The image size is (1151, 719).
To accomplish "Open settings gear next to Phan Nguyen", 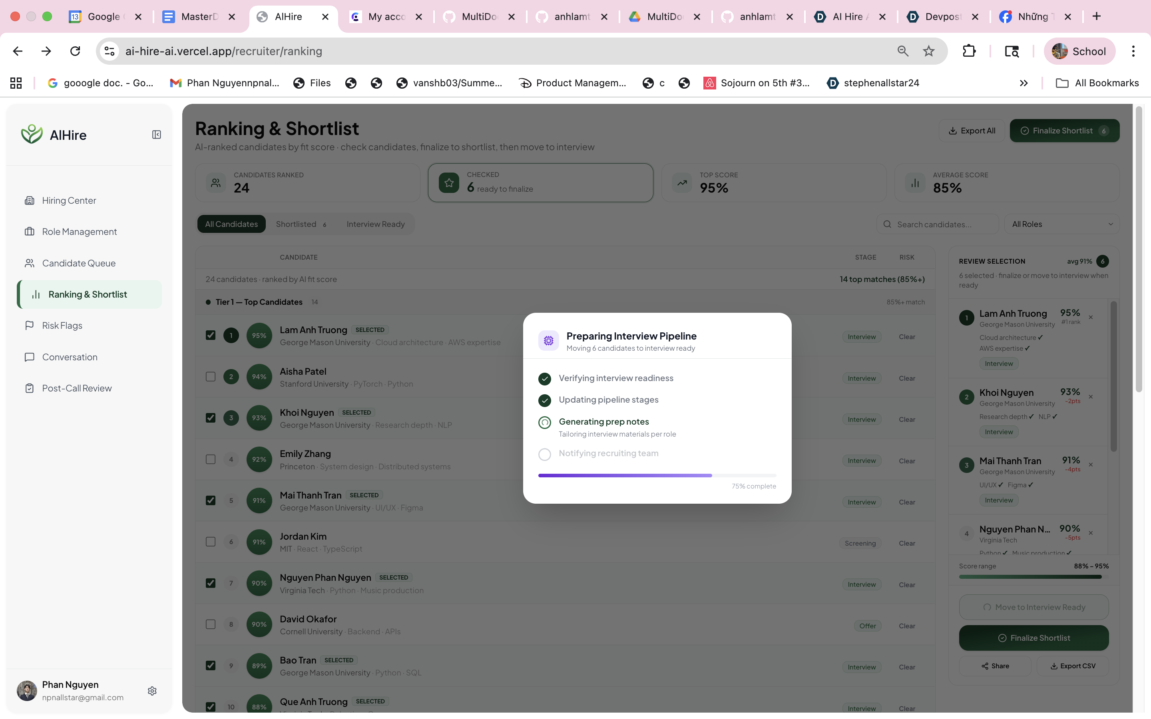I will coord(152,691).
